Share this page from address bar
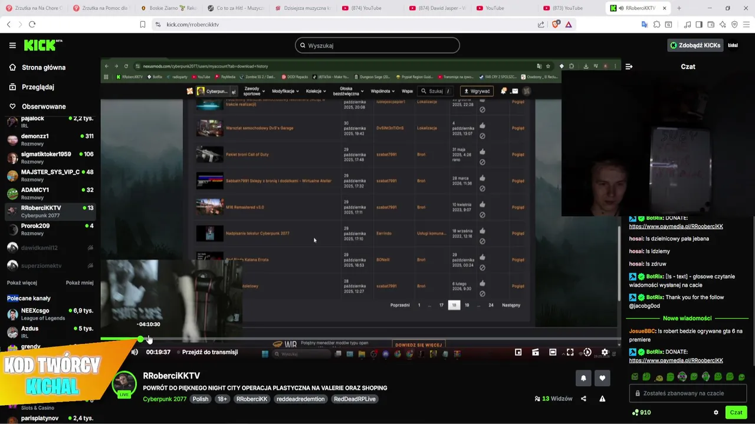 pos(541,24)
